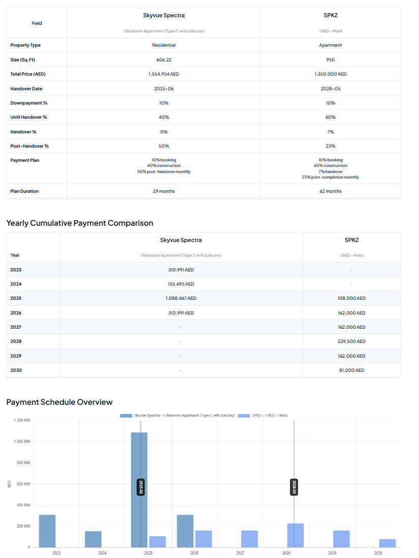This screenshot has width=419, height=558.
Task: Click the 1,350,000 AED total price
Action: 331,74
